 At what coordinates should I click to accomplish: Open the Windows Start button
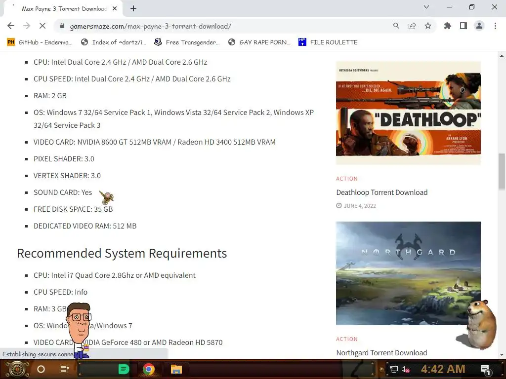(17, 369)
